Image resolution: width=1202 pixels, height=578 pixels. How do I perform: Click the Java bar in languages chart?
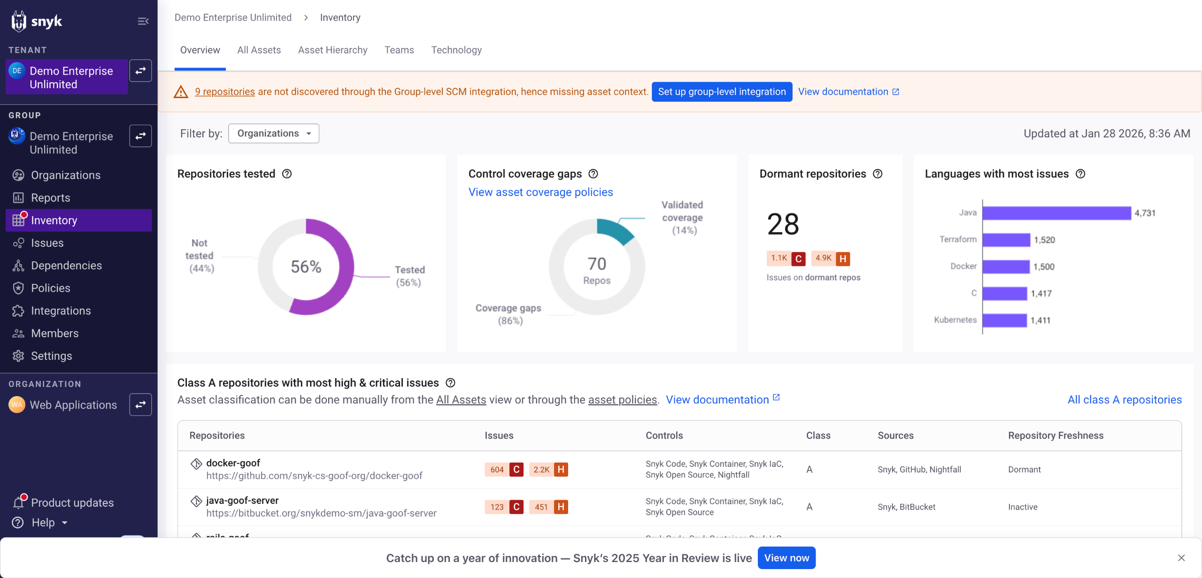pyautogui.click(x=1056, y=213)
